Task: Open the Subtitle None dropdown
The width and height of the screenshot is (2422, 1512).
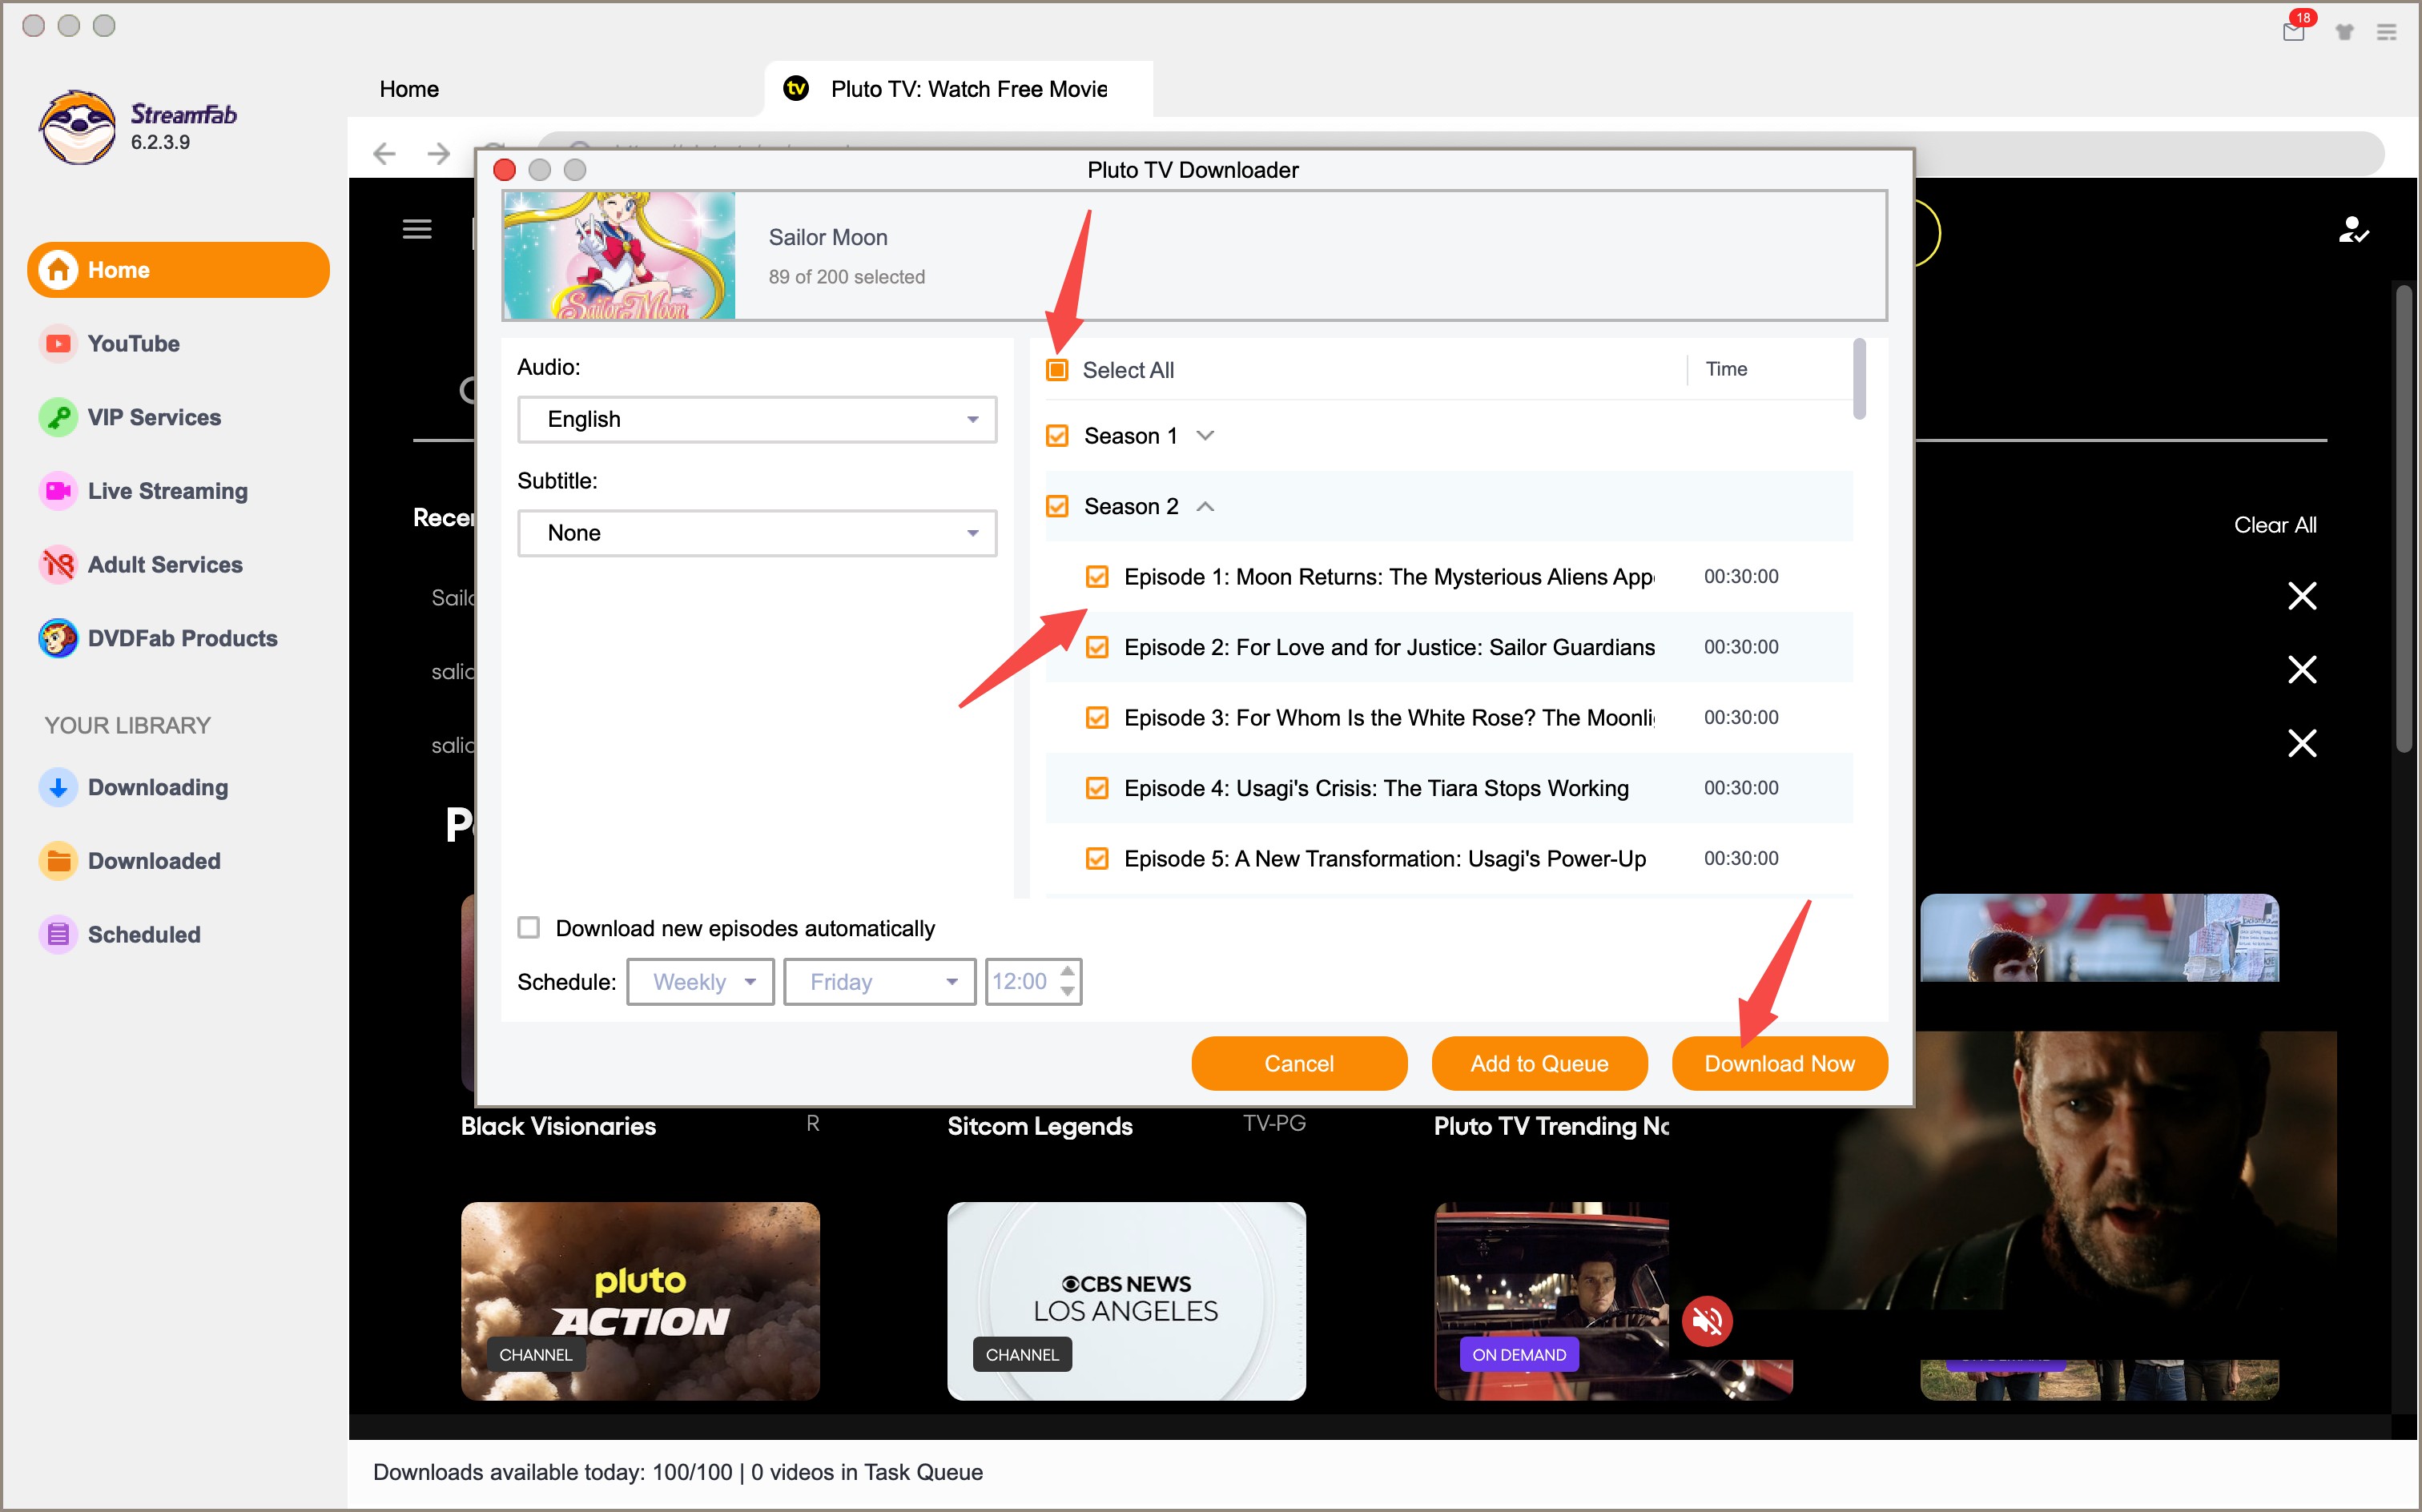Action: tap(757, 533)
